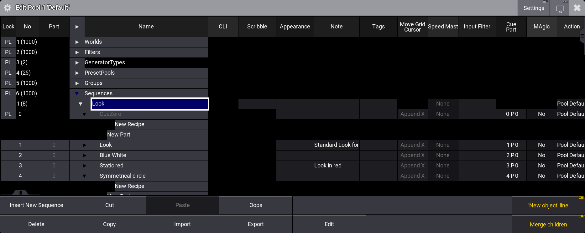Collapse the Symmetrical circle cue arrow
Screen dimensions: 585x233
(84, 176)
